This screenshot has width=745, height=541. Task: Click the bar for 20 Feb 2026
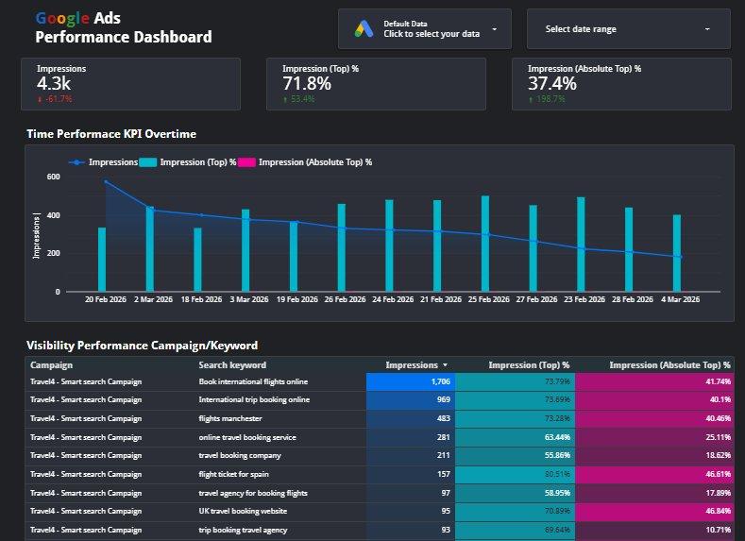102,260
